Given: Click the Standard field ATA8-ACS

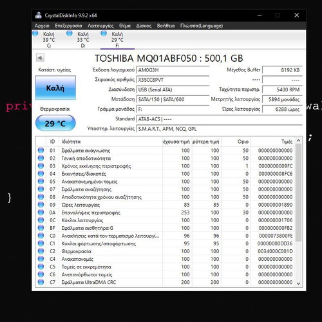Looking at the screenshot, I should [220, 119].
